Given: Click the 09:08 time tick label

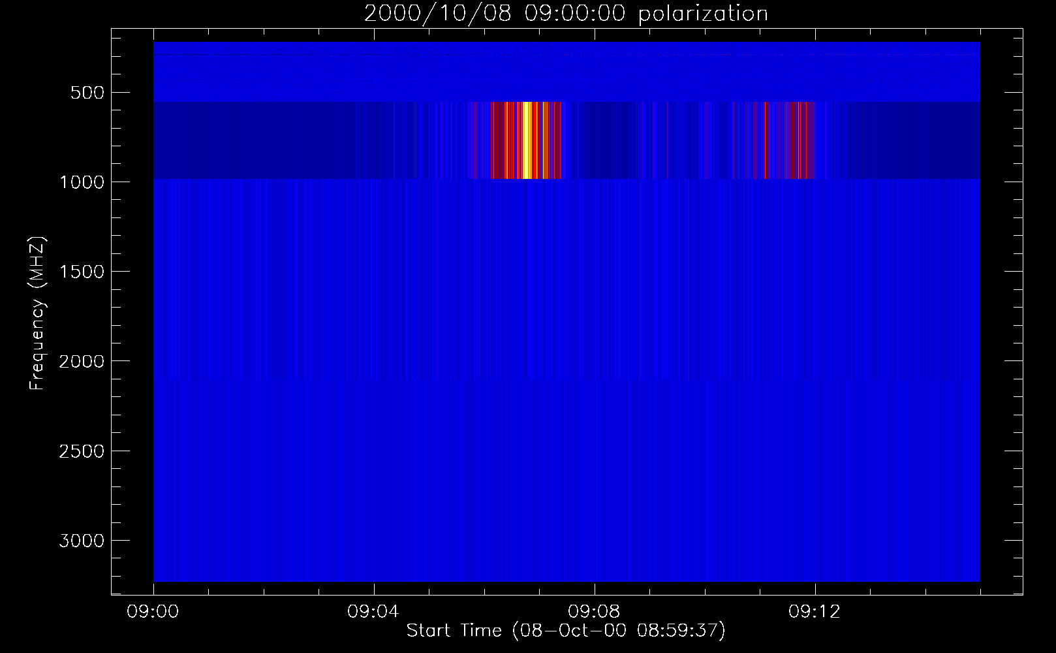Looking at the screenshot, I should 594,612.
